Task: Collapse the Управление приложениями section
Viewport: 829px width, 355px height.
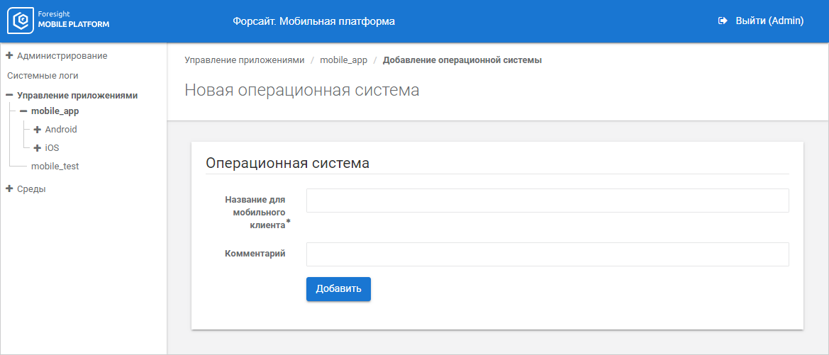Action: click(x=10, y=95)
